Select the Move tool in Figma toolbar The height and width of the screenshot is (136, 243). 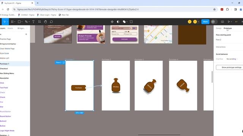(5, 22)
